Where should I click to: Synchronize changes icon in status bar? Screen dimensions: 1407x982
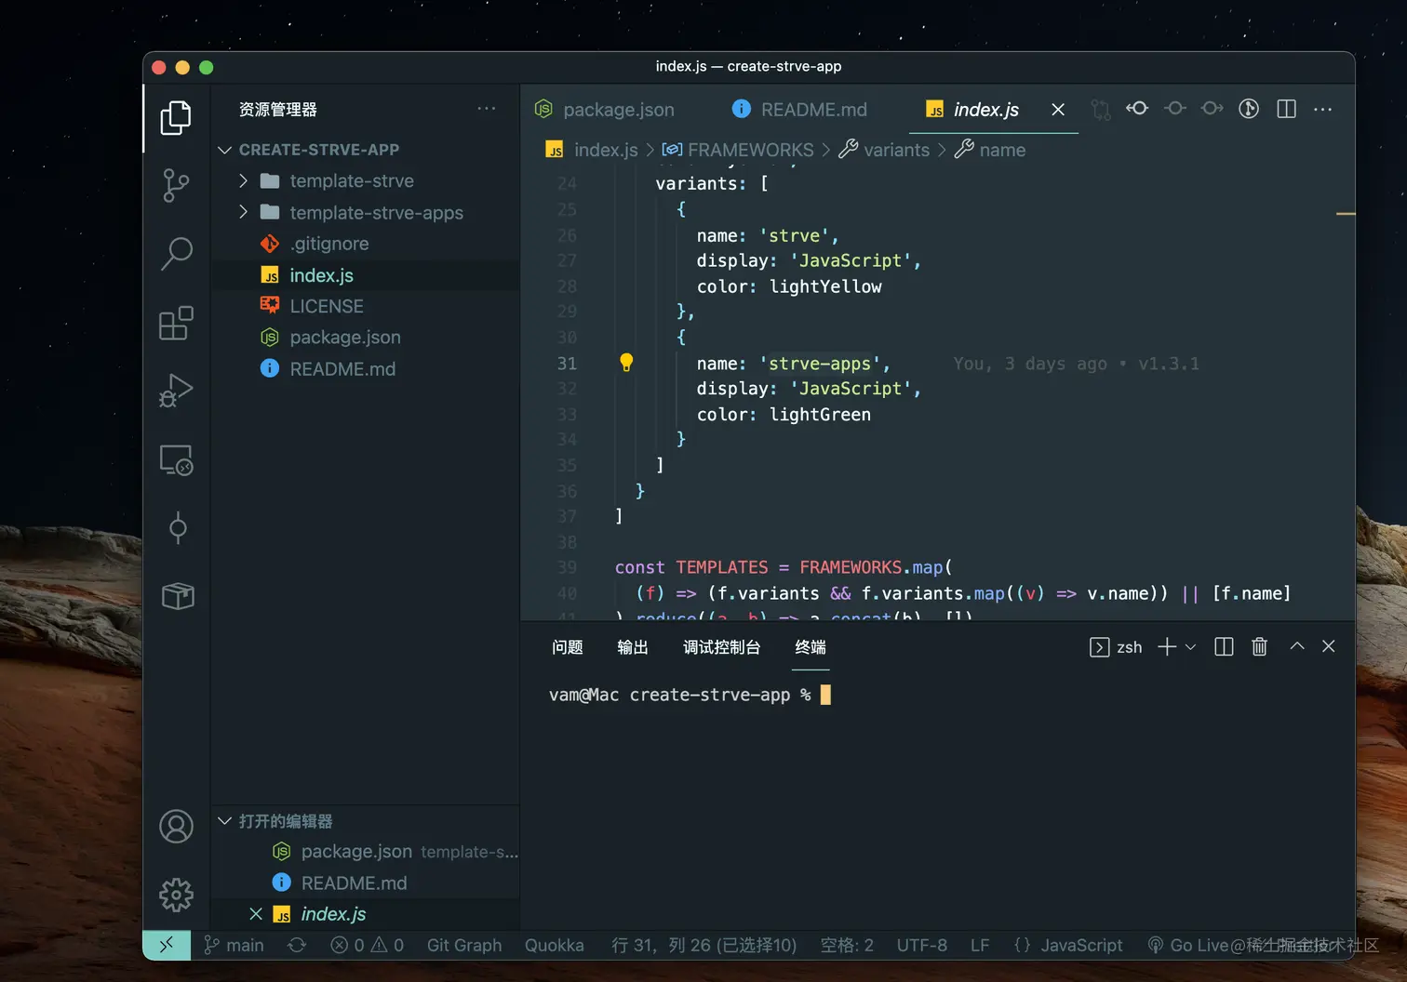point(297,945)
